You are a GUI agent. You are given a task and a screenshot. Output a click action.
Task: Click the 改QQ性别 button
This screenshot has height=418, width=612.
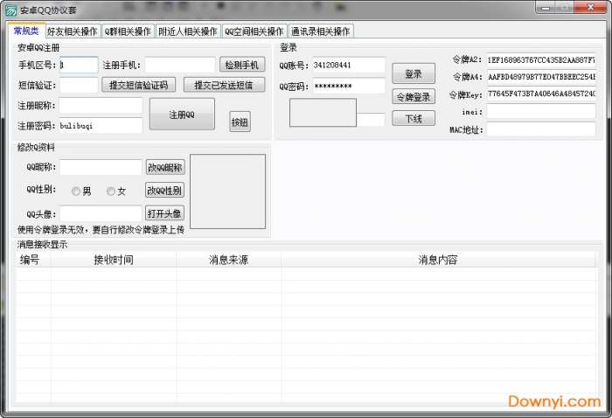point(164,191)
